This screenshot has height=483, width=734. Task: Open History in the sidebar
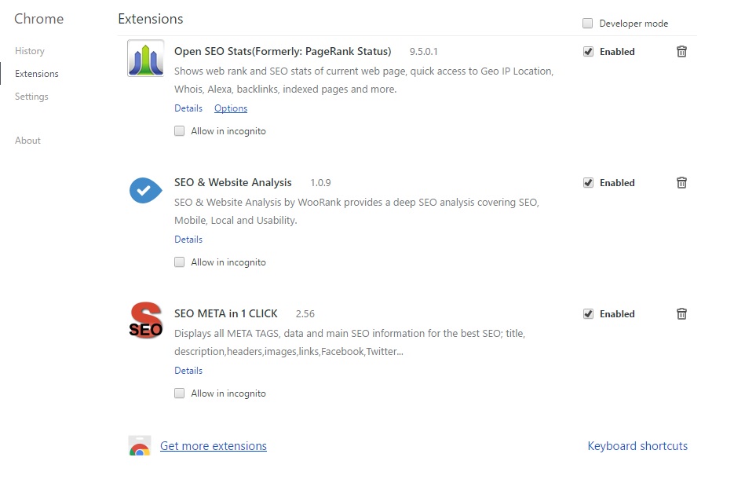pos(30,51)
